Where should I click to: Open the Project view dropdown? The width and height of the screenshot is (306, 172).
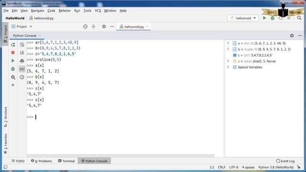tap(22, 27)
